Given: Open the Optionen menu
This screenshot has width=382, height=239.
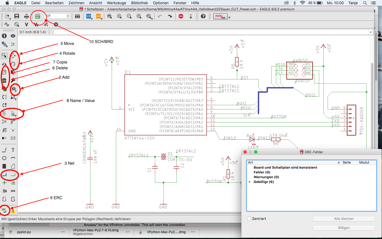Looking at the screenshot, I should [x=161, y=3].
